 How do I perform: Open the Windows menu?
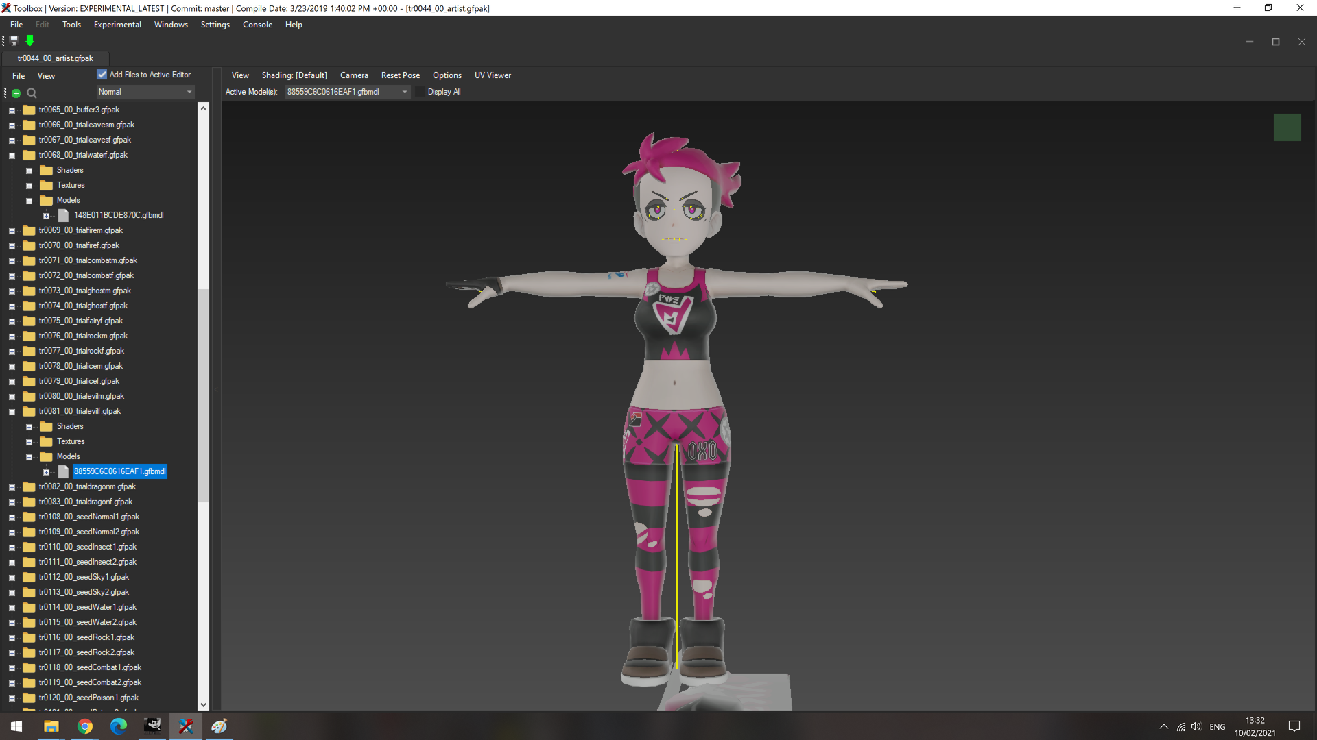171,25
